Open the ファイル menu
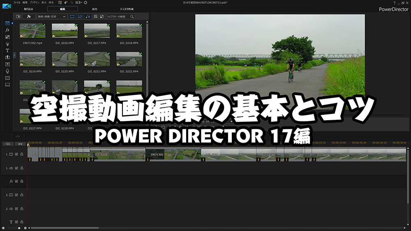The height and width of the screenshot is (231, 411). pyautogui.click(x=17, y=2)
